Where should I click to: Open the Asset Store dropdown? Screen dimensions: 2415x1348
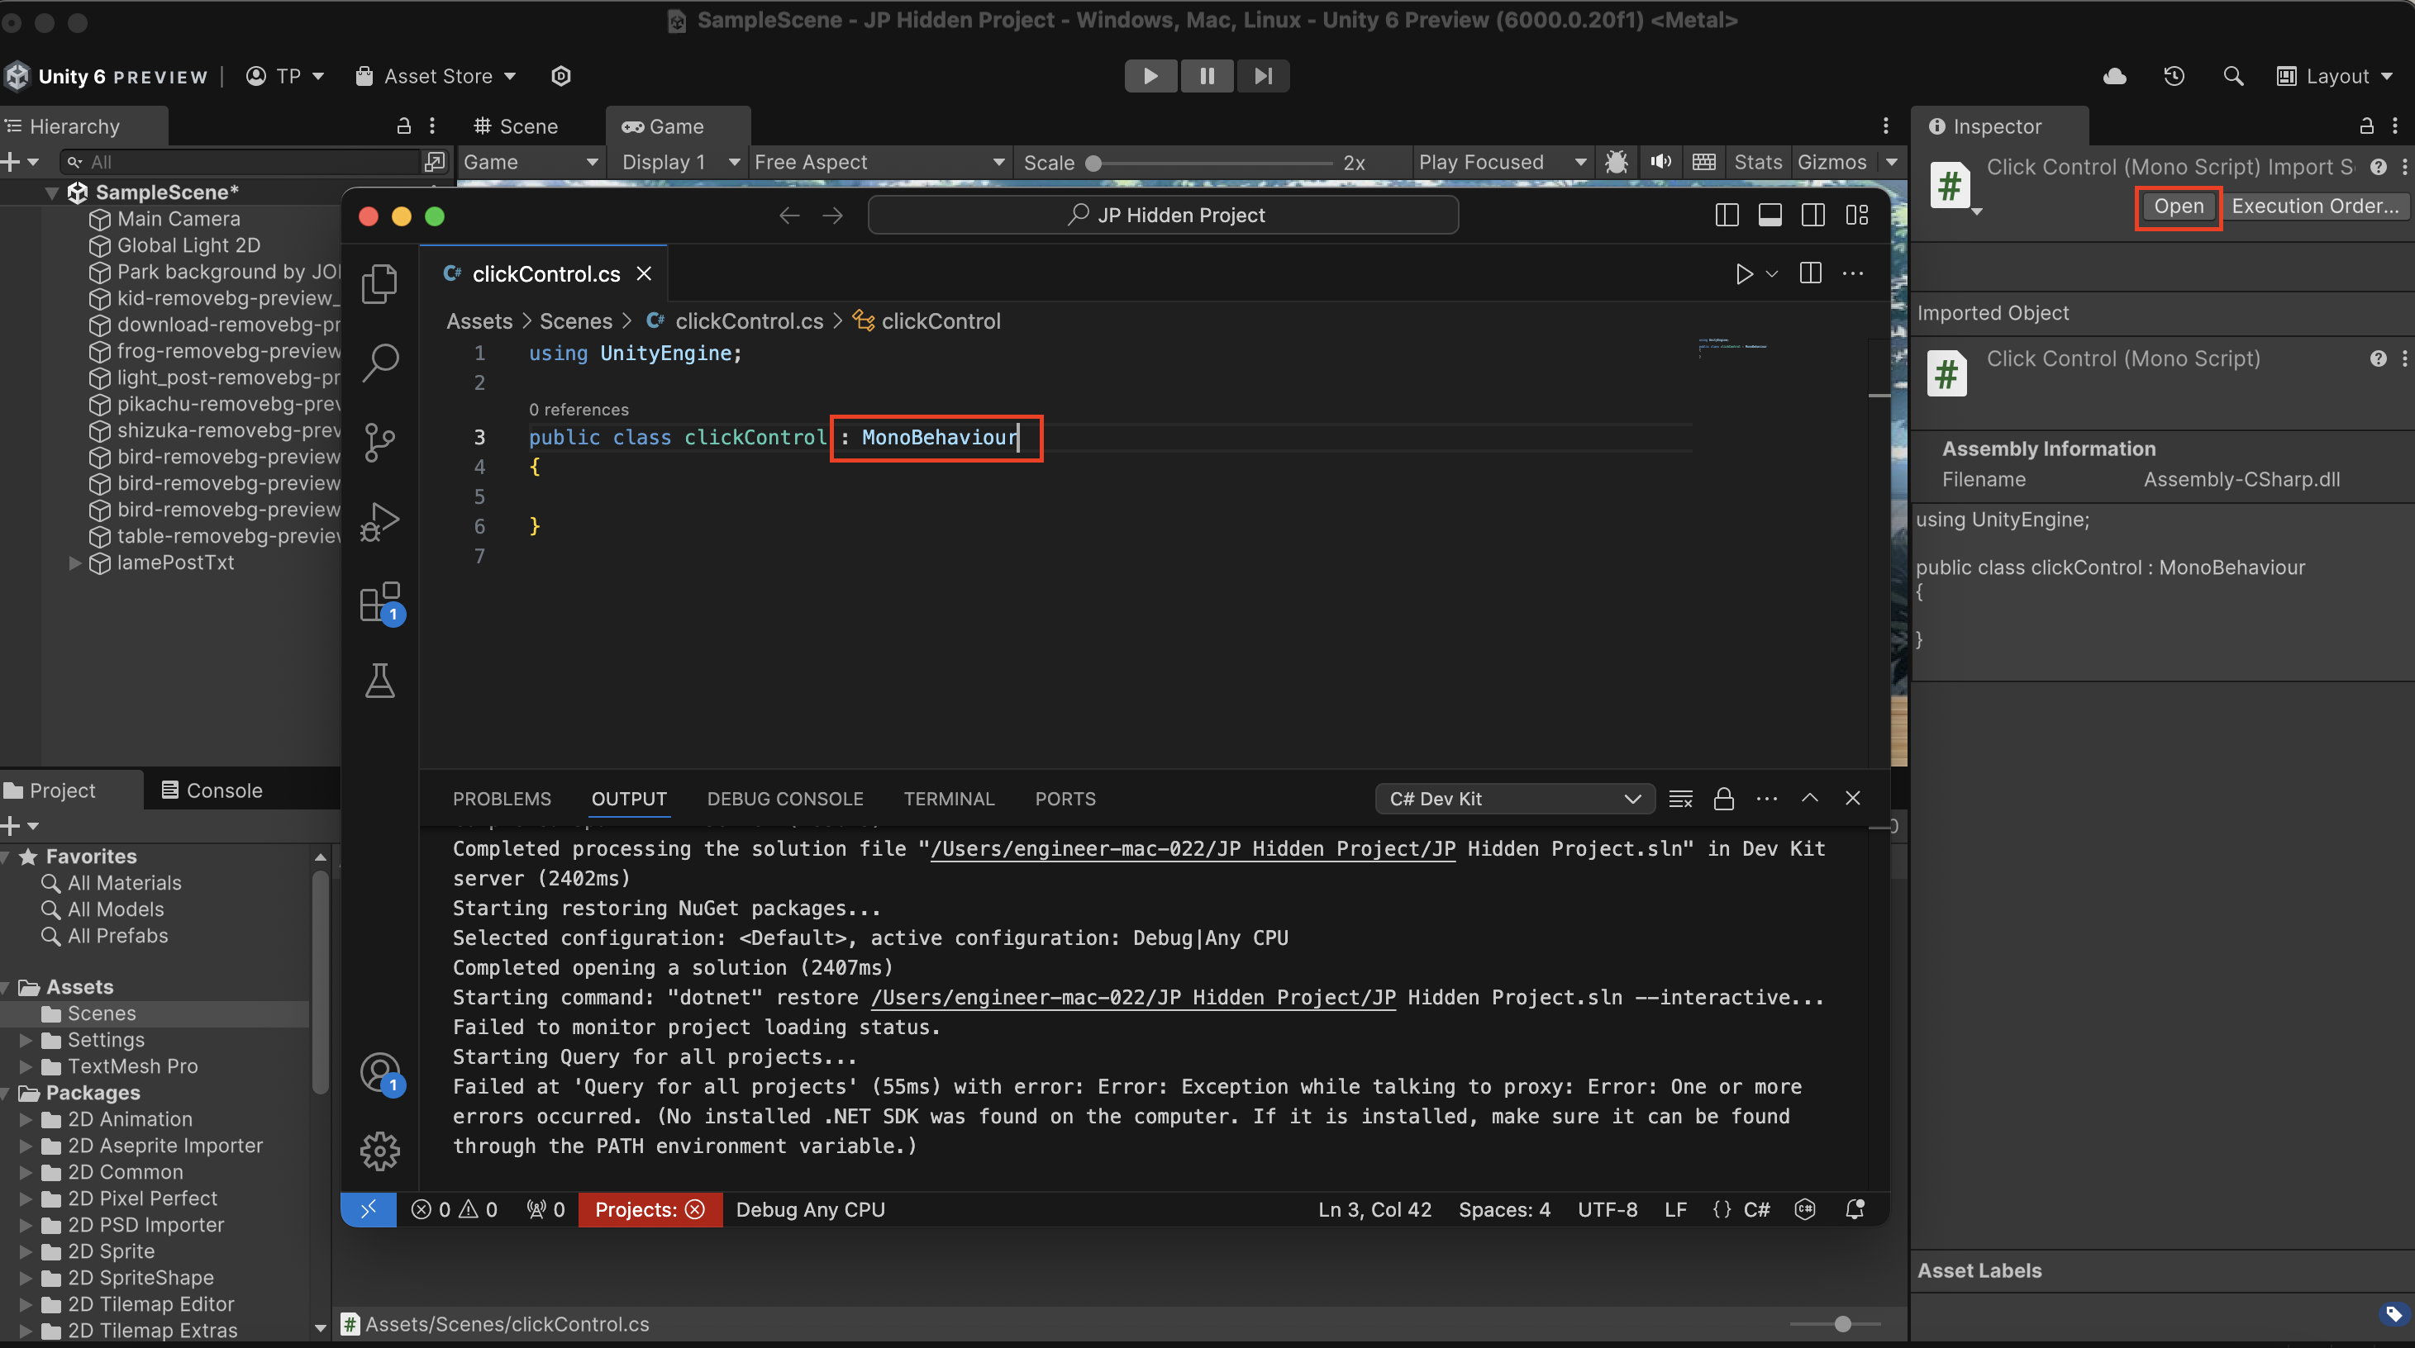(x=436, y=76)
